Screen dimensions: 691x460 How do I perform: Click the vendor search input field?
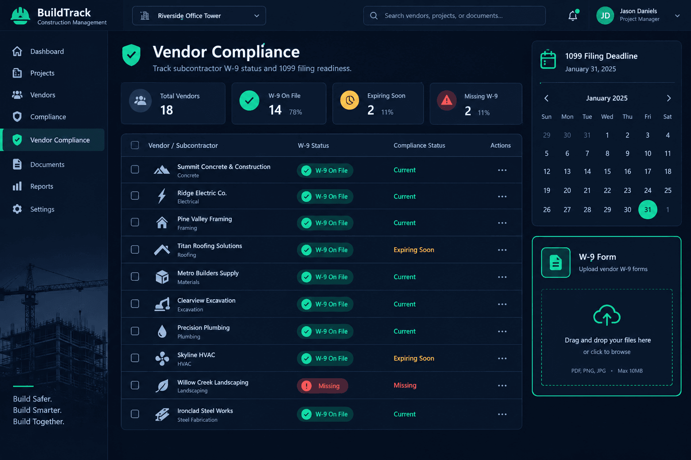point(454,16)
